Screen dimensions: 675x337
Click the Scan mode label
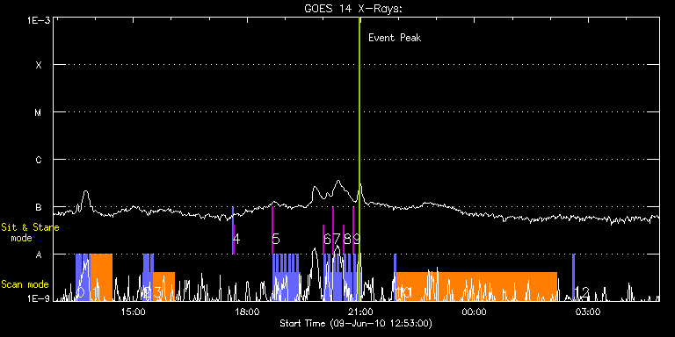pyautogui.click(x=25, y=284)
